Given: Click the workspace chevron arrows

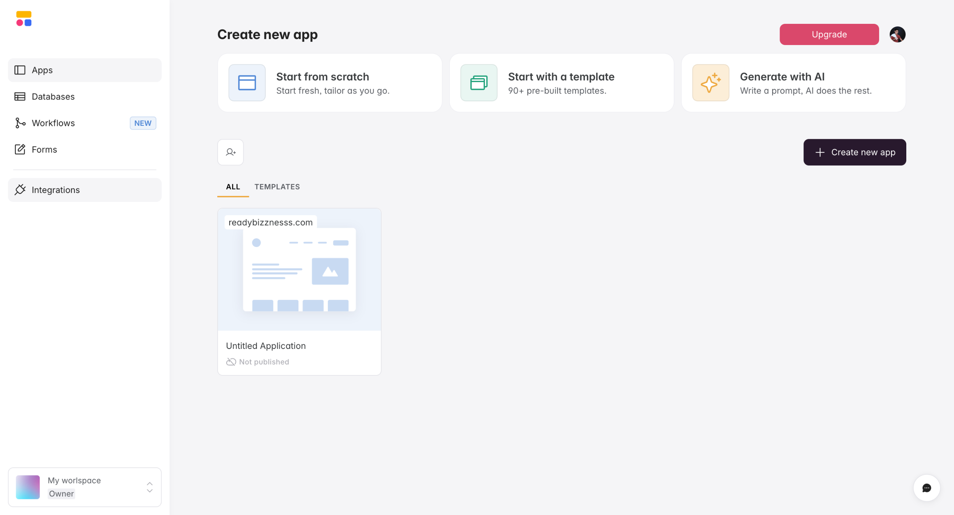Looking at the screenshot, I should pyautogui.click(x=149, y=487).
